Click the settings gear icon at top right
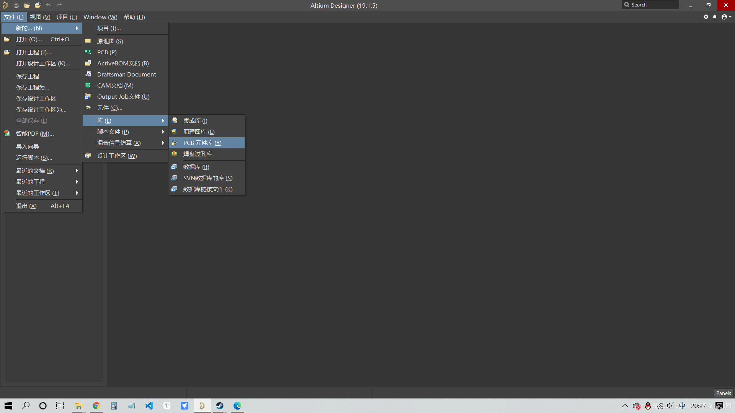Image resolution: width=735 pixels, height=413 pixels. [706, 17]
